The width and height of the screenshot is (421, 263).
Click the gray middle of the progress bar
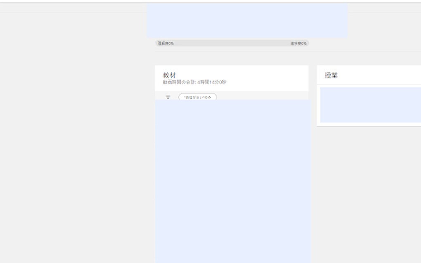tap(232, 43)
